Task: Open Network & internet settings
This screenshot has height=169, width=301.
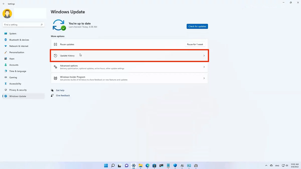Action: [24, 46]
